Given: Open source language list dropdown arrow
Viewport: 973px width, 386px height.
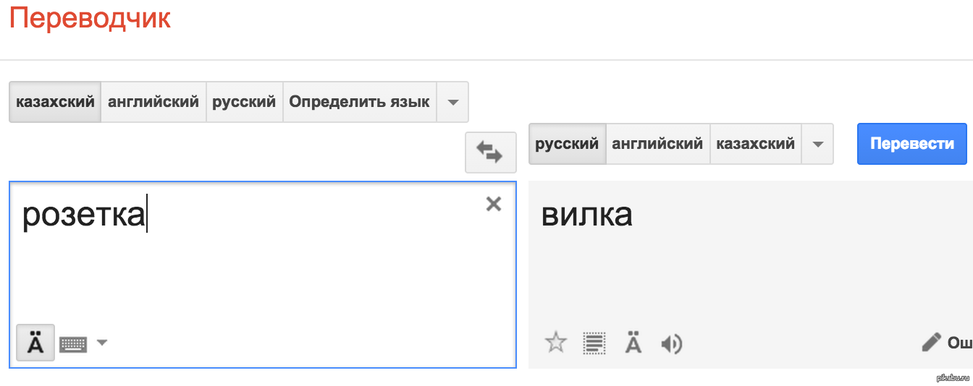Looking at the screenshot, I should tap(453, 102).
